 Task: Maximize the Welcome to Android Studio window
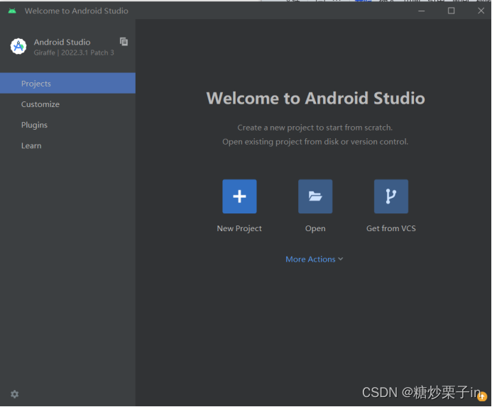click(x=452, y=11)
